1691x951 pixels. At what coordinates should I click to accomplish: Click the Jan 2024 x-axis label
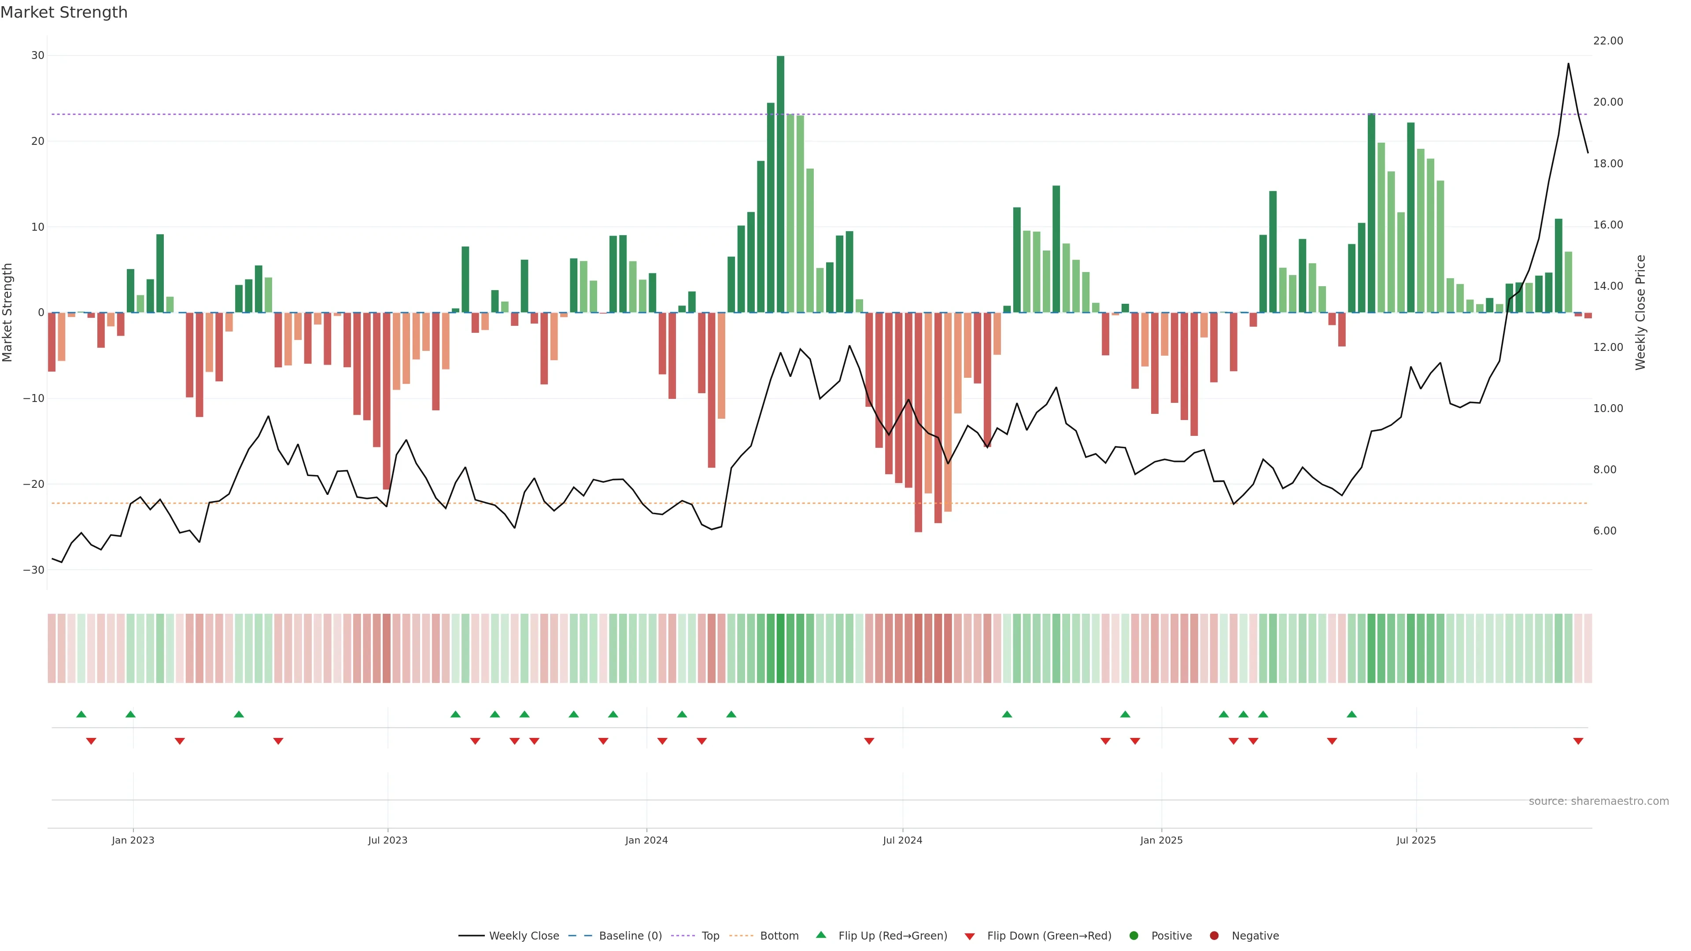(x=646, y=840)
